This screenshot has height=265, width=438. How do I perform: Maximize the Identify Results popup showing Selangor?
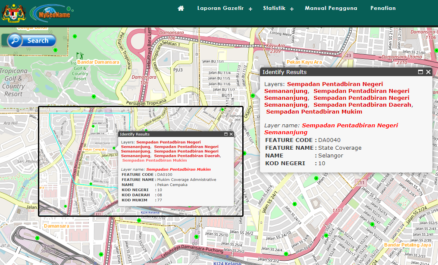420,72
